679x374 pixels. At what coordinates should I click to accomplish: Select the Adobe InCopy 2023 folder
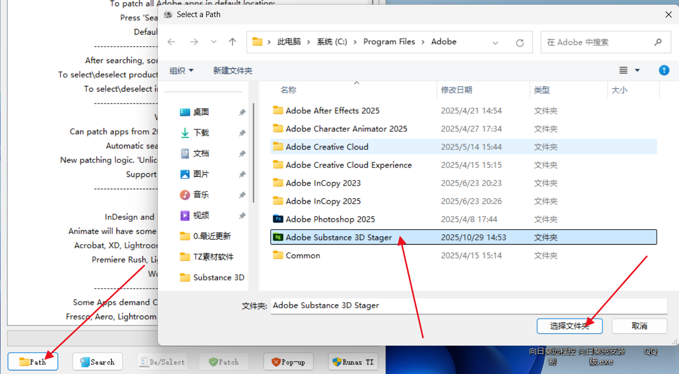323,183
